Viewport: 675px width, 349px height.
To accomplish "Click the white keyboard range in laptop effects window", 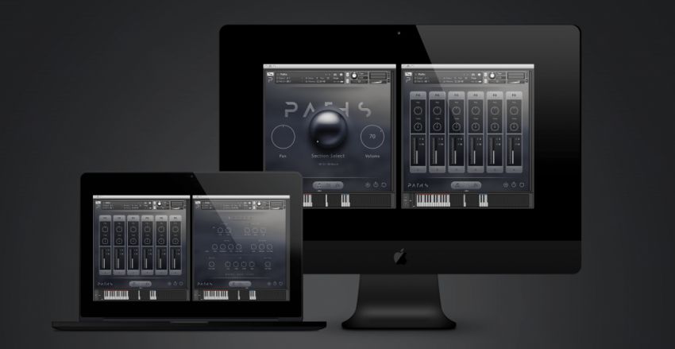I will (x=216, y=295).
